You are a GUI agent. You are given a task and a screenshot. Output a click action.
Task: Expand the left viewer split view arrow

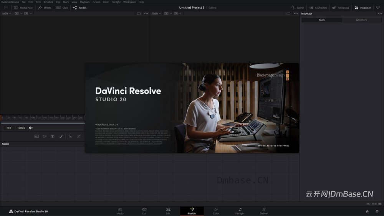[21, 13]
